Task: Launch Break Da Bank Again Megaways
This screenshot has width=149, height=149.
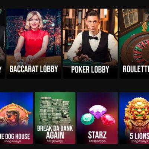Action: point(55,118)
